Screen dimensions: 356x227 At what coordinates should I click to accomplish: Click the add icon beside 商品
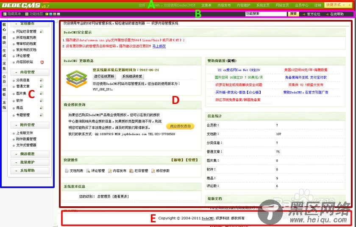click(x=42, y=108)
